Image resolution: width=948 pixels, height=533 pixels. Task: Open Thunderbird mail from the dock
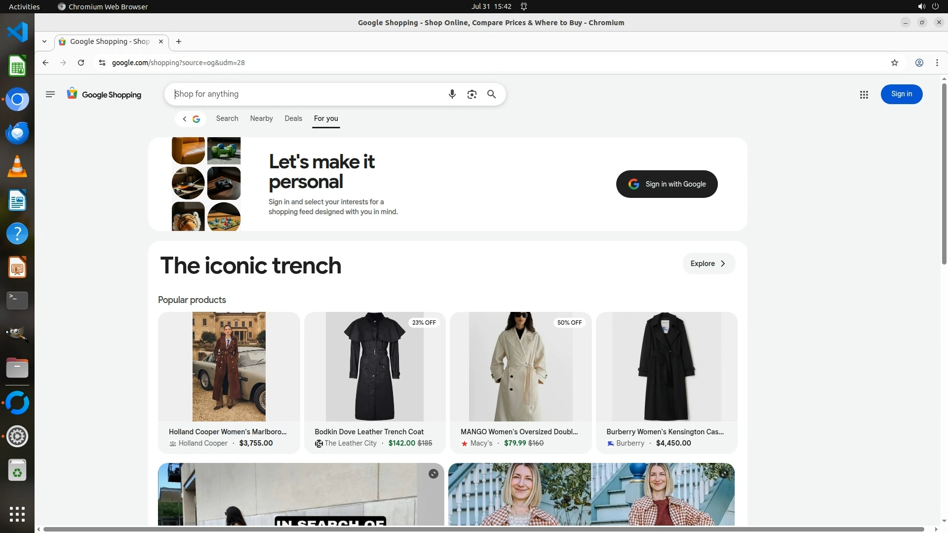click(17, 133)
